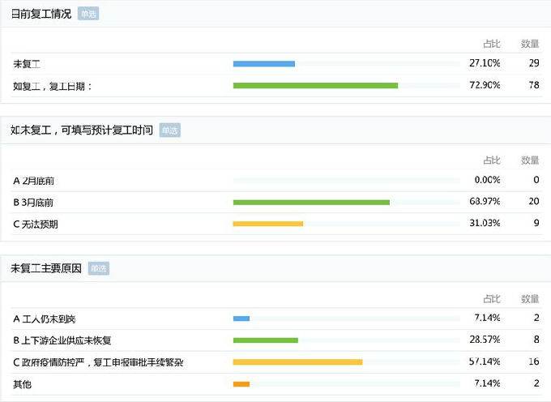Click the 单选 tag beside 如未复工 question
Viewport: 551px width, 402px height.
(169, 130)
